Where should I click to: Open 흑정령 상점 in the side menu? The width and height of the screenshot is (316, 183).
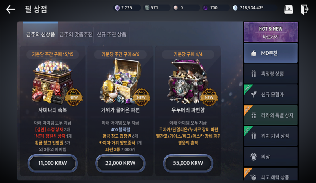(271, 74)
